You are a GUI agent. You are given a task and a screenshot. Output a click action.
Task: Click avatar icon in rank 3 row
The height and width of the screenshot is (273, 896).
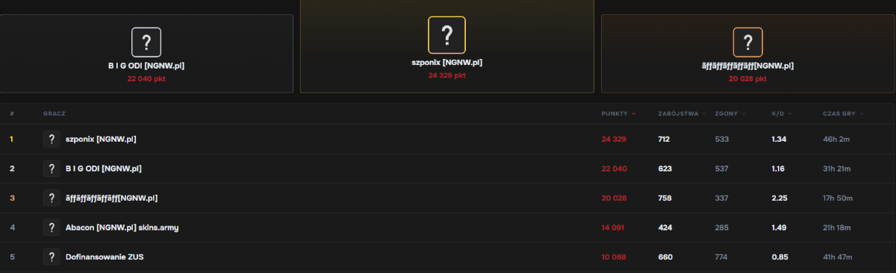pyautogui.click(x=52, y=198)
